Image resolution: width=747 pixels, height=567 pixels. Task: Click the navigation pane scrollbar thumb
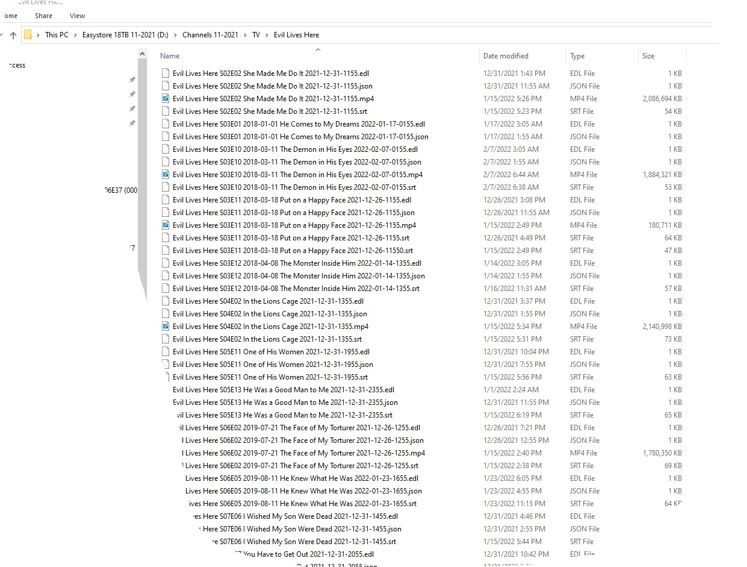pyautogui.click(x=143, y=169)
